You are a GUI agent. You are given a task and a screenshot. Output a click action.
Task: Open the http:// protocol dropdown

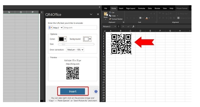coord(58,28)
